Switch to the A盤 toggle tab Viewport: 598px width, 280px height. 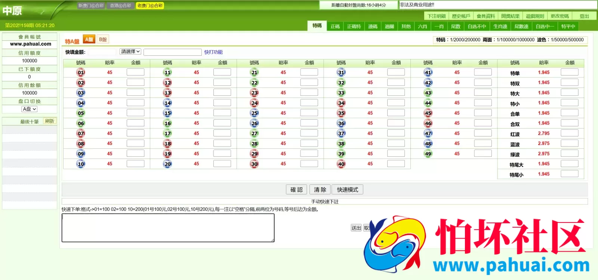click(x=89, y=39)
